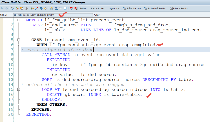The image size is (210, 122).
Task: Click 'get_value' on line 8
Action: point(149,55)
